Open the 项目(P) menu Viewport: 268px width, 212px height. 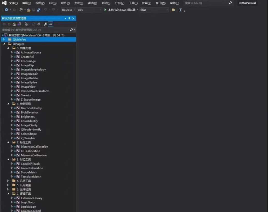[x=65, y=3]
